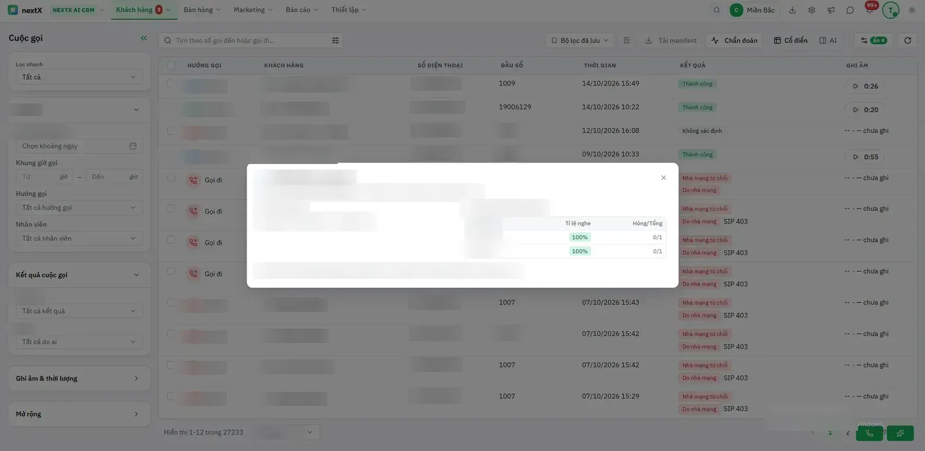925x451 pixels.
Task: Open the AI sparkle assistant button
Action: (900, 433)
